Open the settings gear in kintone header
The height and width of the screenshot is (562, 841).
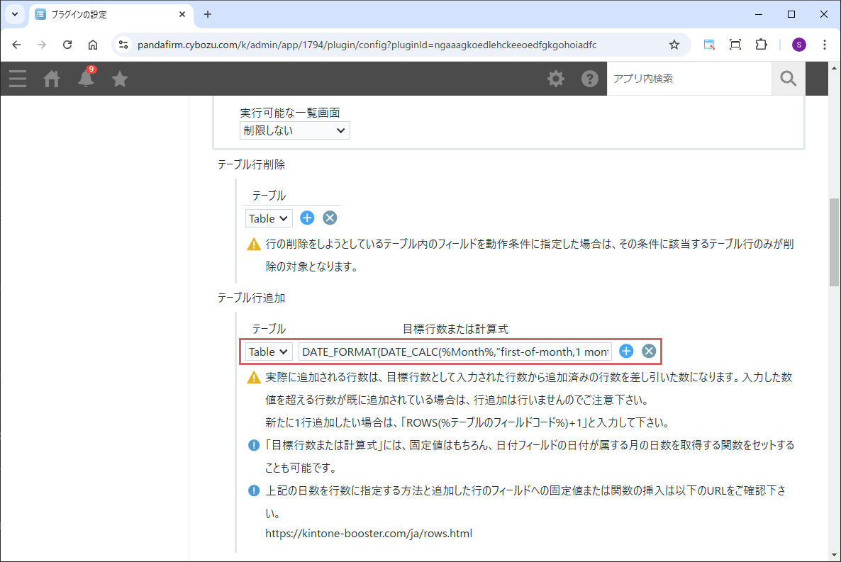[556, 79]
